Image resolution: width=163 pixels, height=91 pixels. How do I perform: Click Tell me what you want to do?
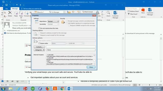[32, 9]
